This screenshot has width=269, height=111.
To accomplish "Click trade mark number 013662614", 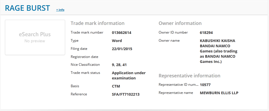I will (122, 33).
